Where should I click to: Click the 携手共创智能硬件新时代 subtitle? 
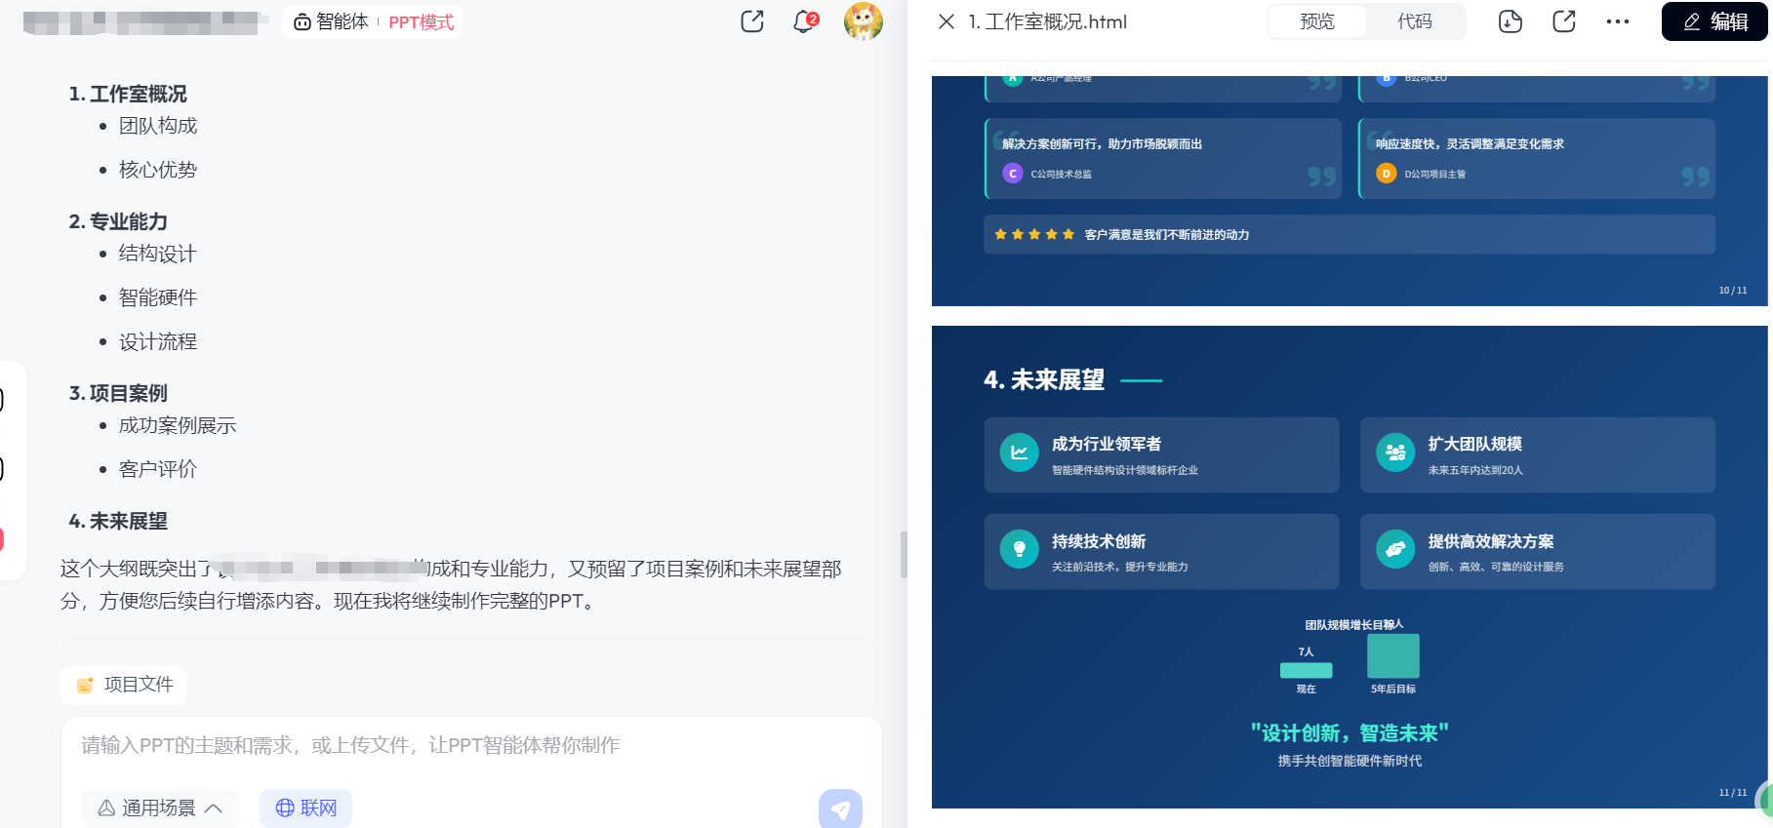(1350, 761)
